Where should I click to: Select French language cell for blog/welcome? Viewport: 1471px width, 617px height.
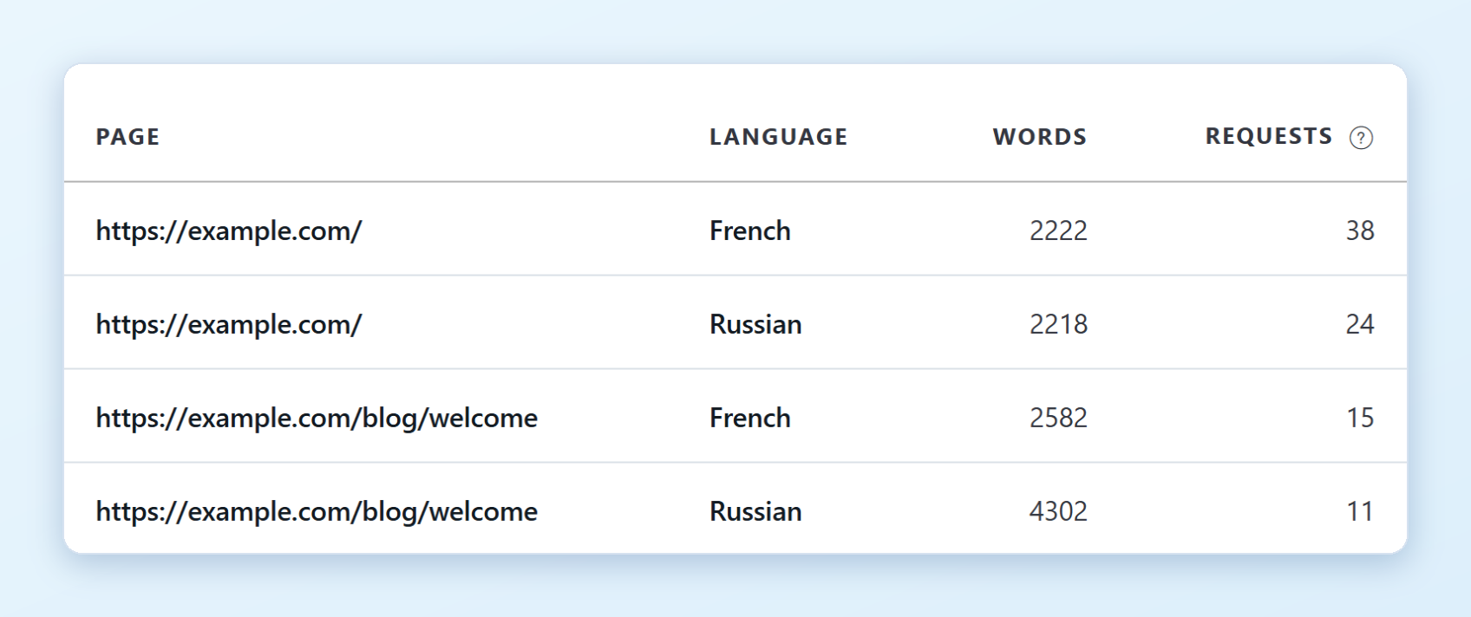(x=750, y=418)
